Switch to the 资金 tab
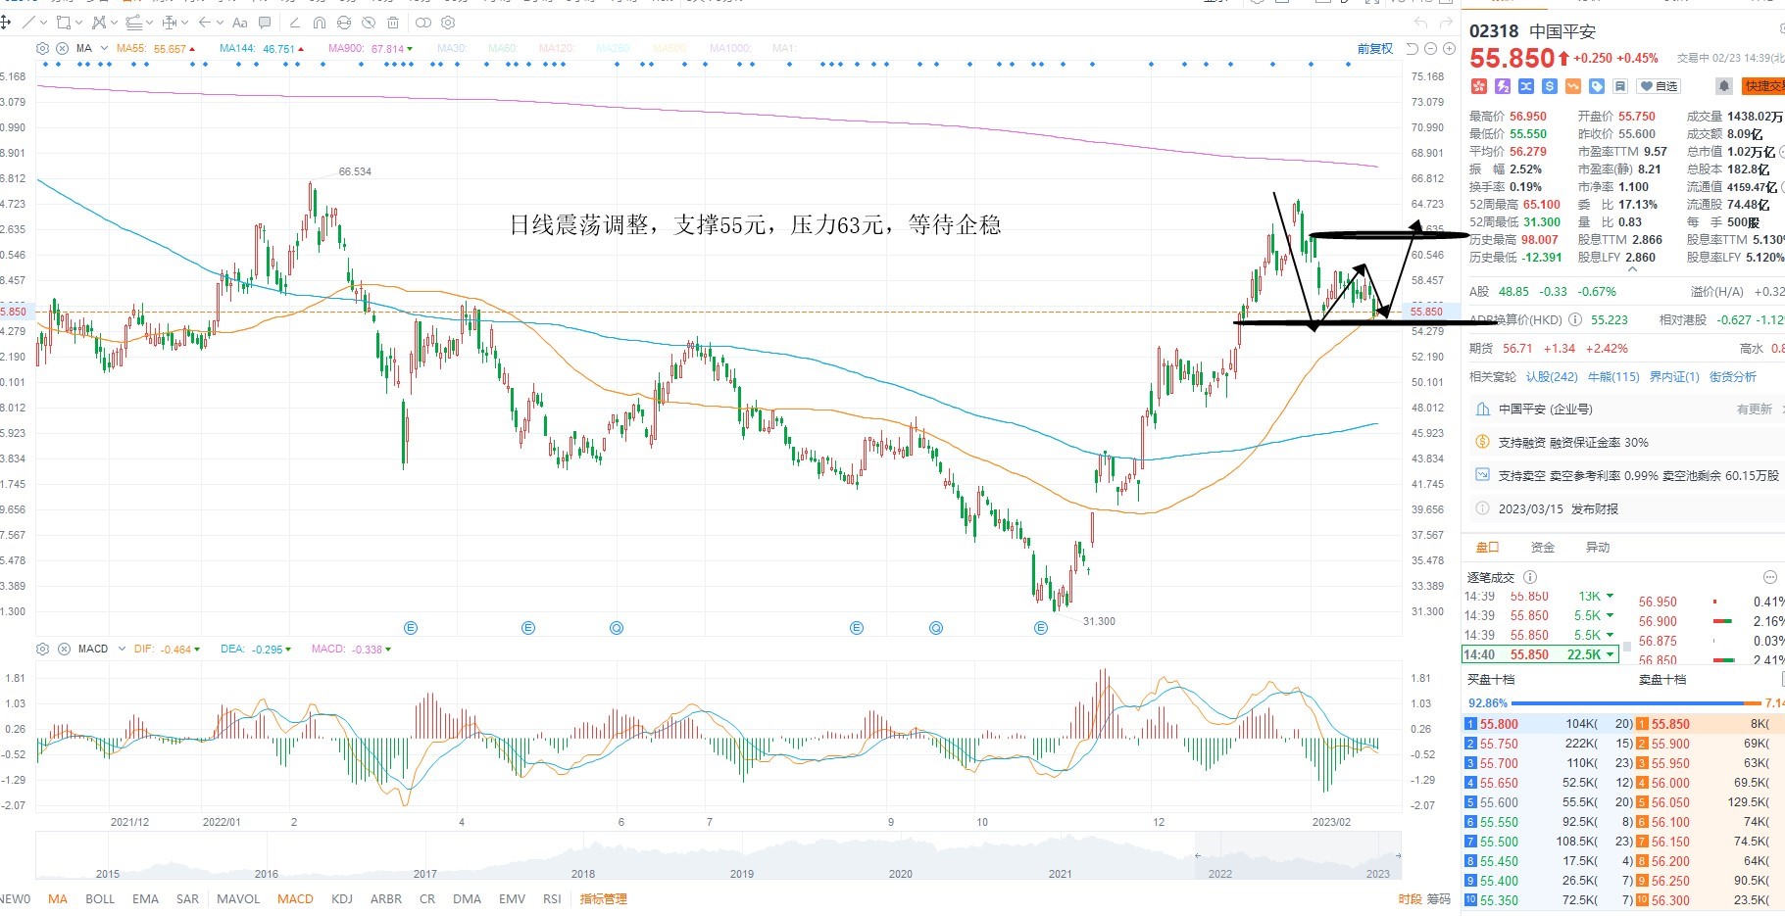This screenshot has height=916, width=1785. [1543, 548]
